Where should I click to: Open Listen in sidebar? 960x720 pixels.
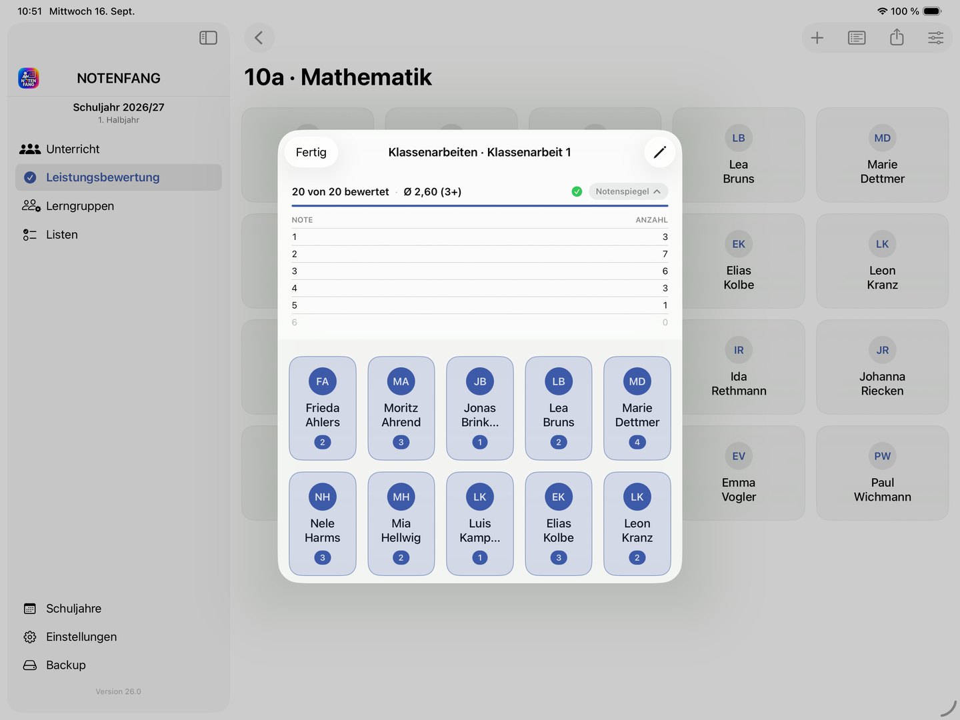119,235
